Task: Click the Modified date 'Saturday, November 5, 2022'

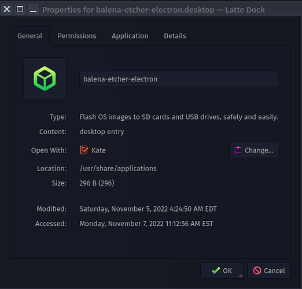Action: pyautogui.click(x=123, y=209)
